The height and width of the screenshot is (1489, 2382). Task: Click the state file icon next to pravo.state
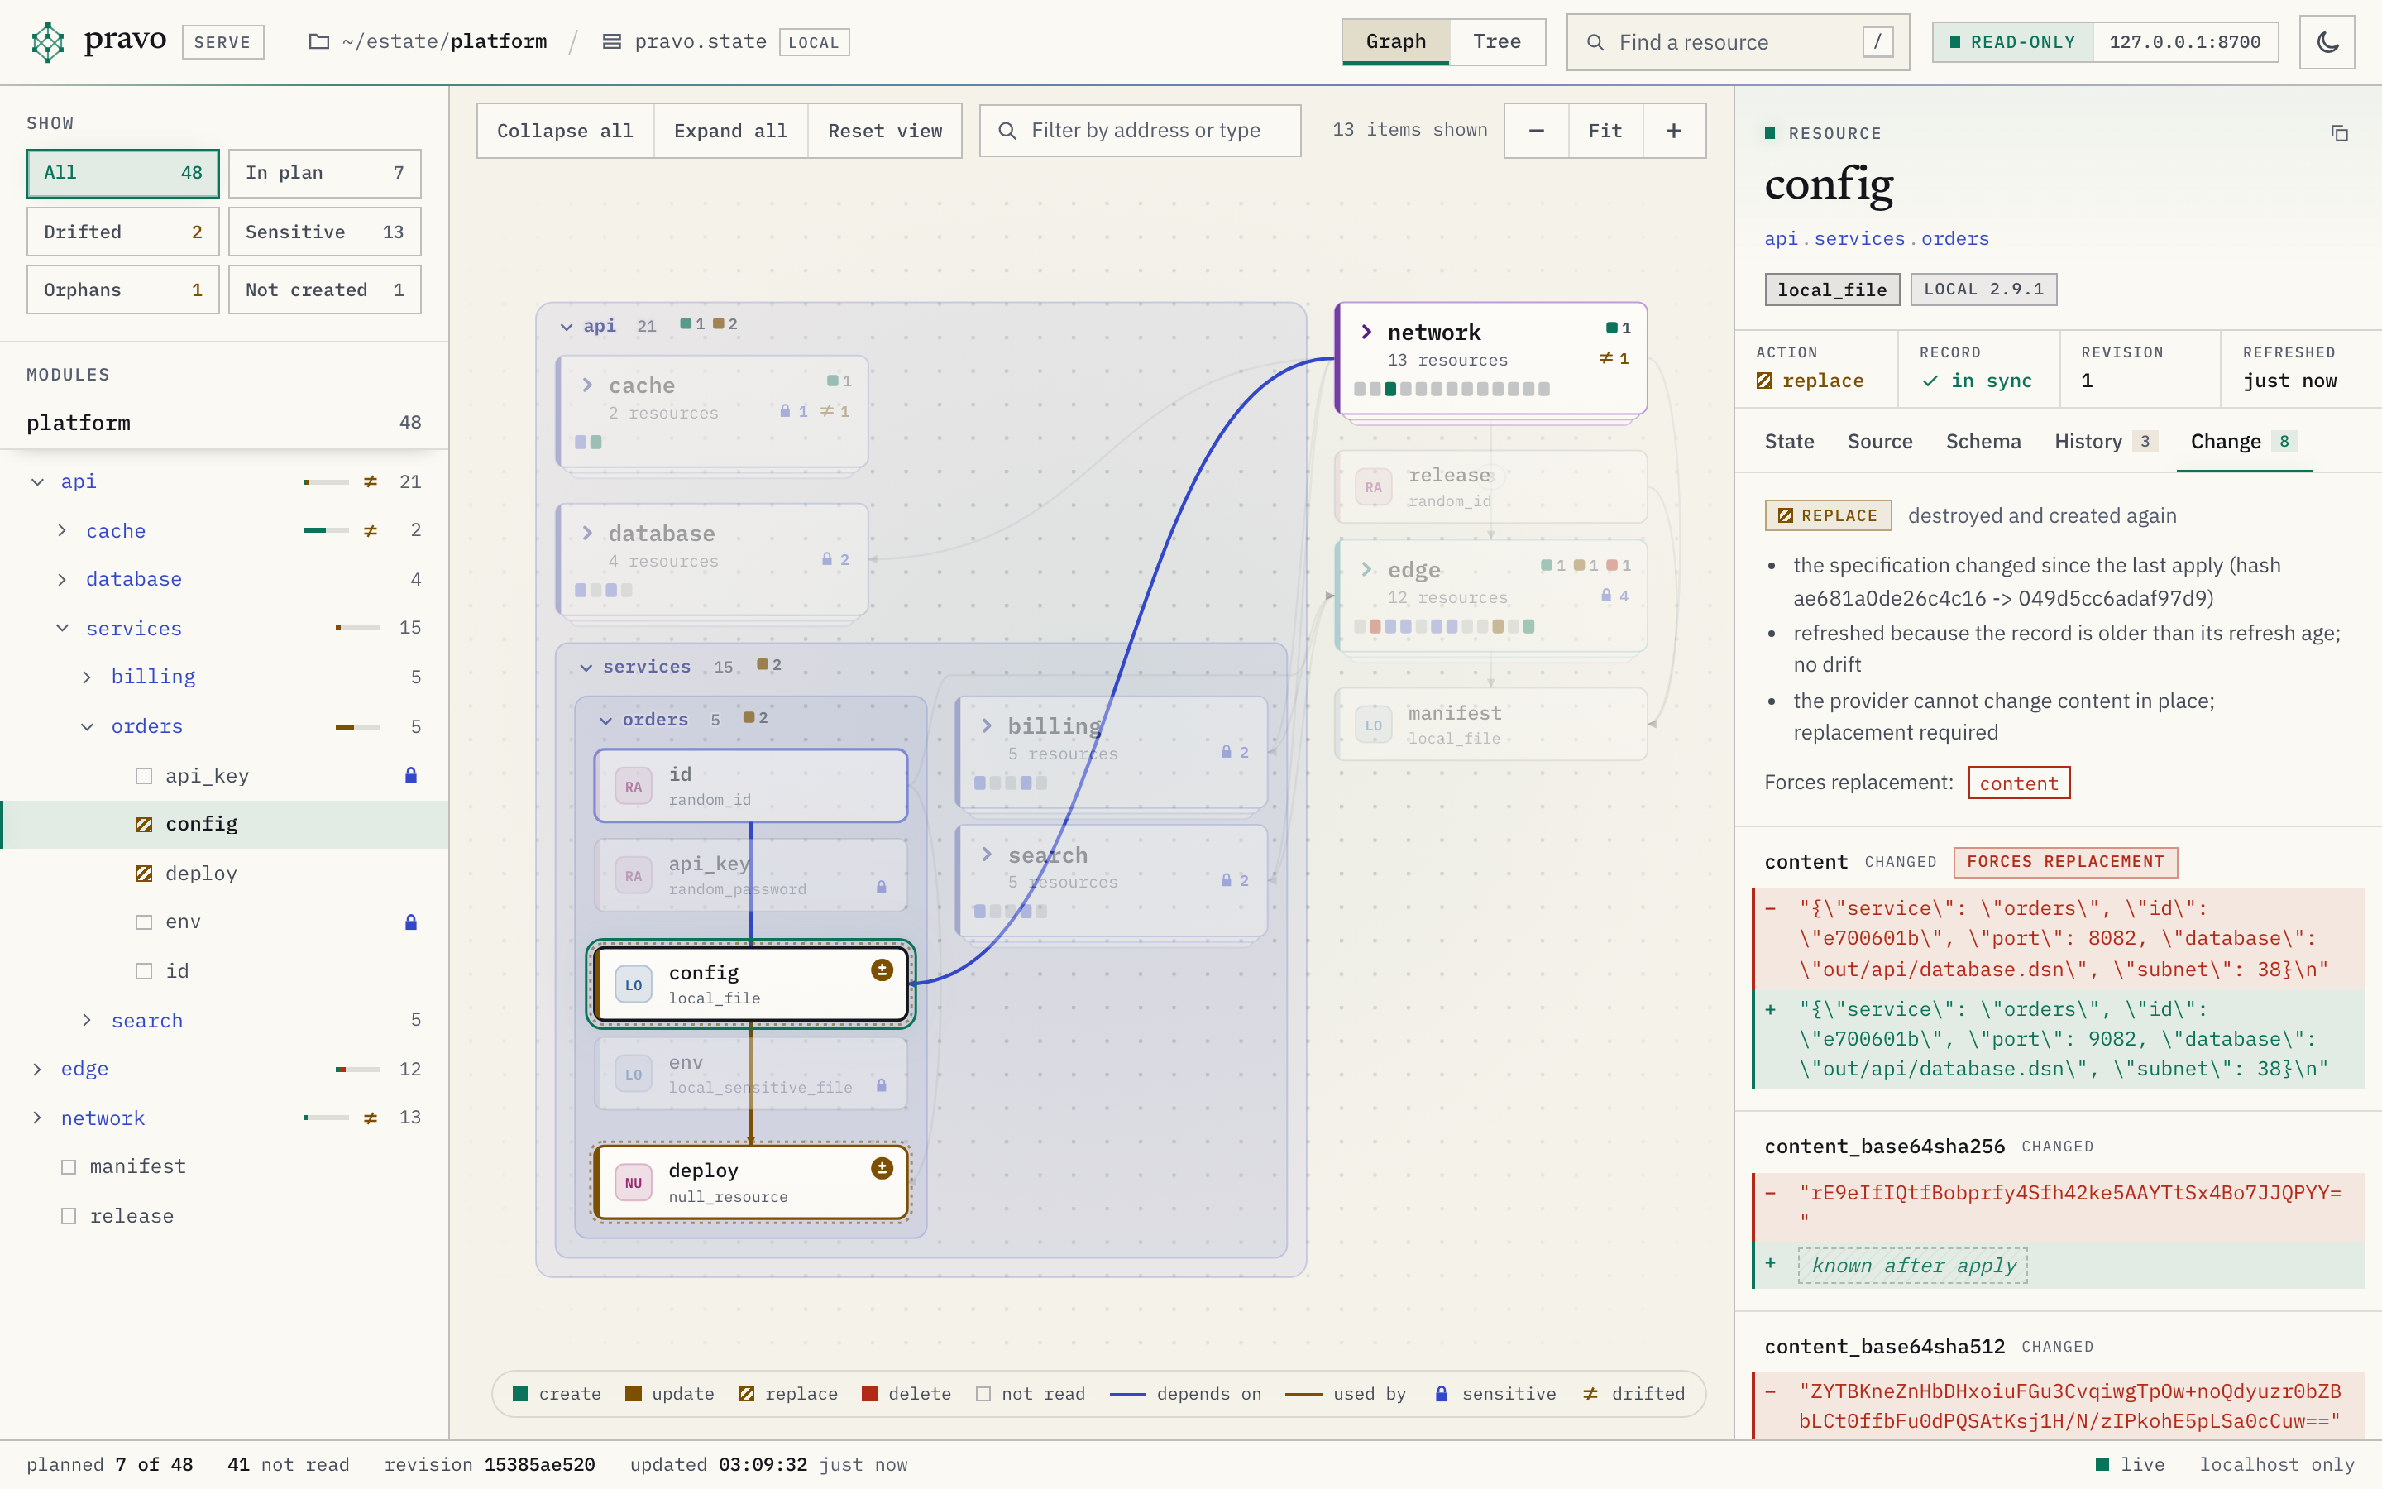click(611, 42)
